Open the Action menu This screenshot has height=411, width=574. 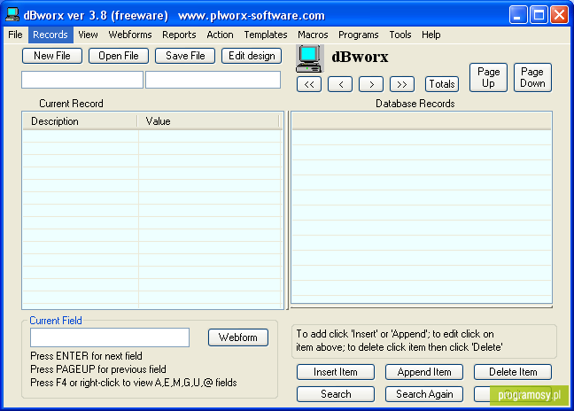click(220, 35)
